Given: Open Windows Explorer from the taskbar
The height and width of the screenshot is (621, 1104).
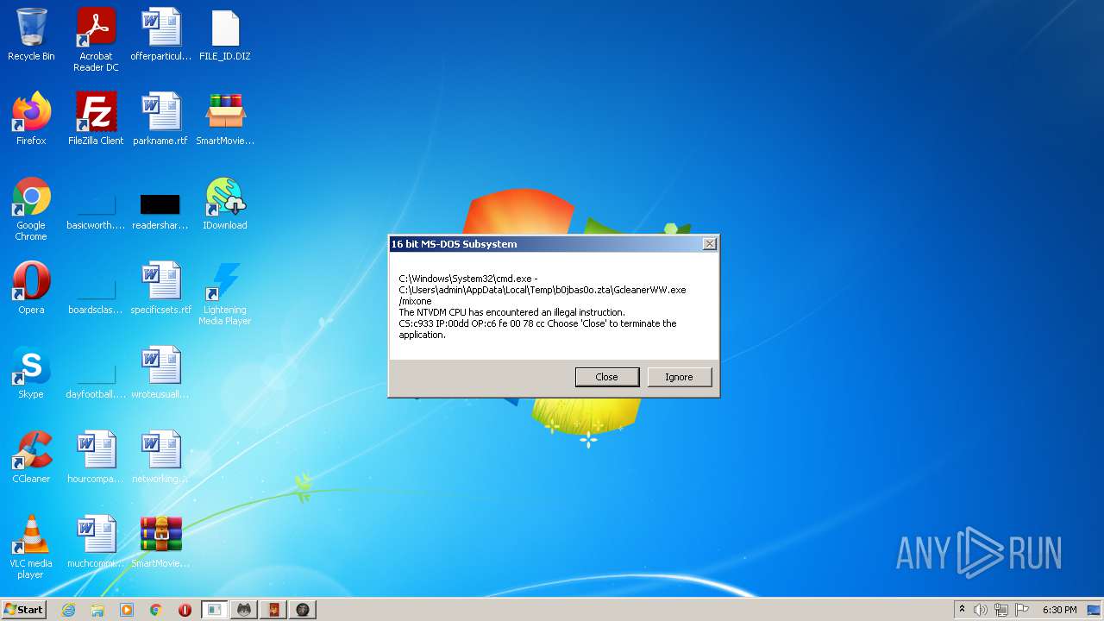Looking at the screenshot, I should point(97,610).
